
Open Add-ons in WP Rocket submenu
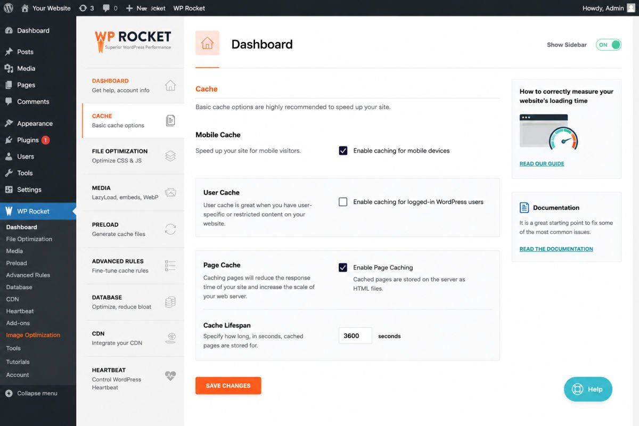18,323
